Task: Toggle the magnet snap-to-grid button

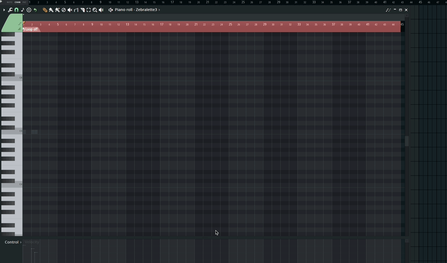Action: tap(16, 10)
